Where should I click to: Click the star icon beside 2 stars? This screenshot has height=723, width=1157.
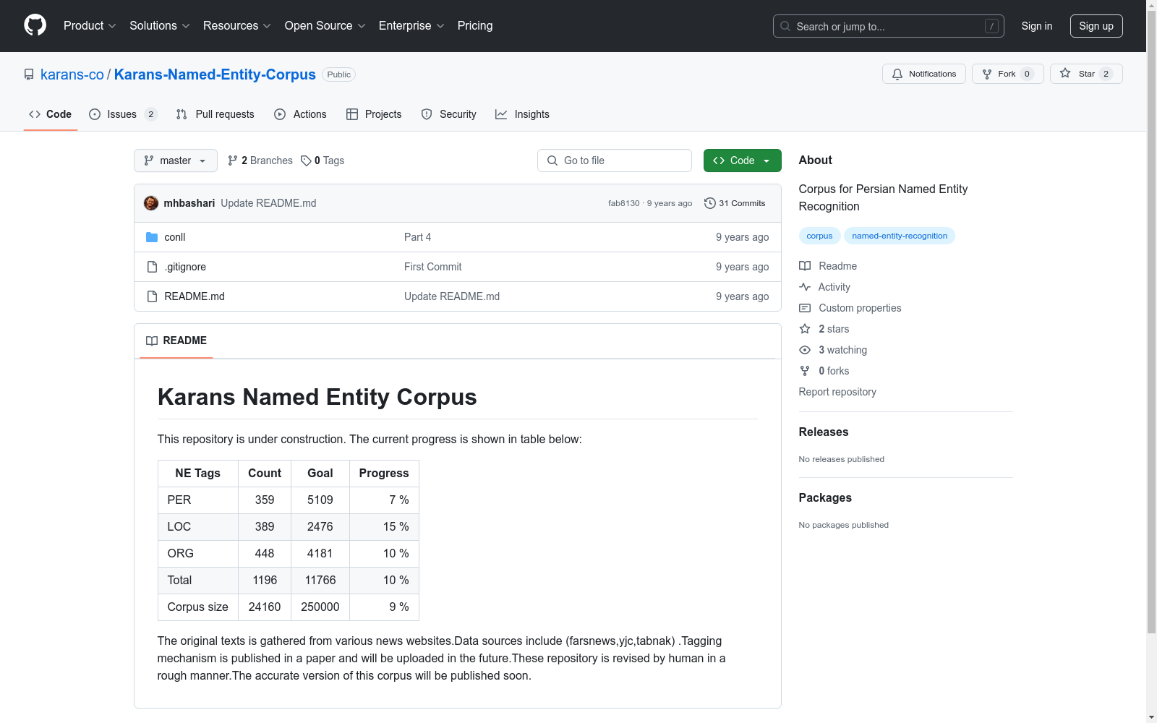[x=805, y=329]
